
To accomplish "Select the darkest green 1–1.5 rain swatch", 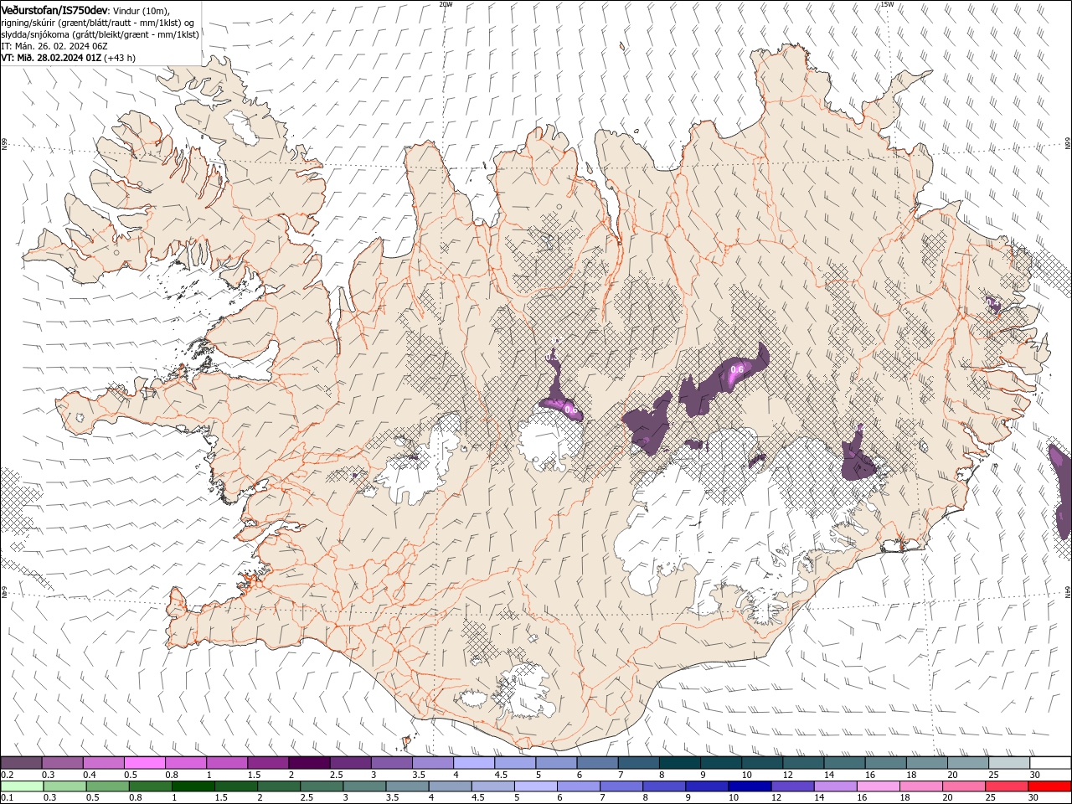I will [194, 786].
